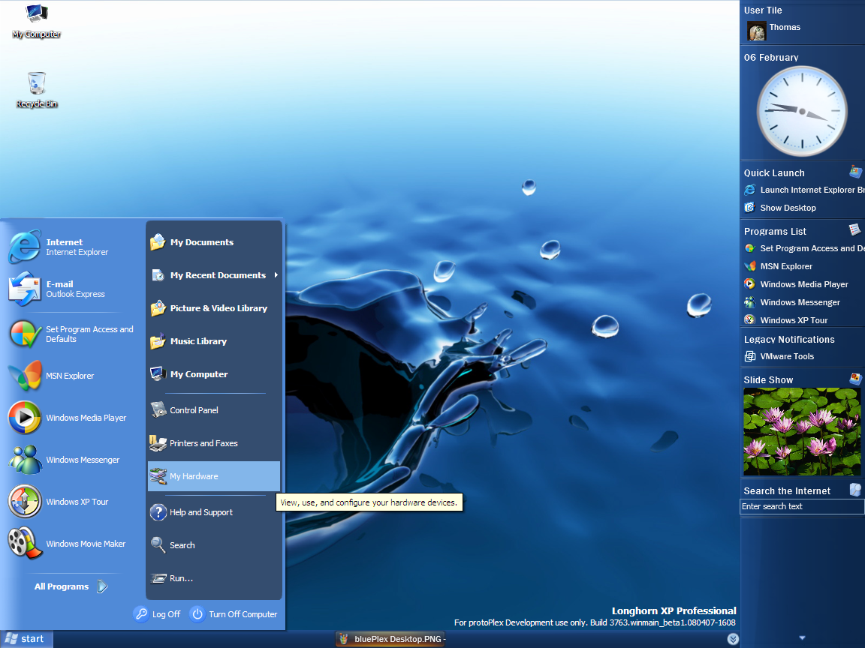
Task: Click the taskbar tray round arrow
Action: pyautogui.click(x=733, y=639)
